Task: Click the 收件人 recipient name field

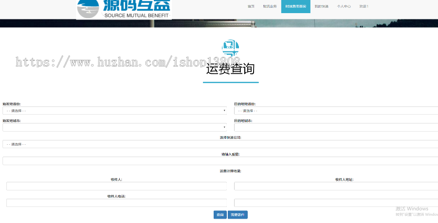Action: point(116,186)
